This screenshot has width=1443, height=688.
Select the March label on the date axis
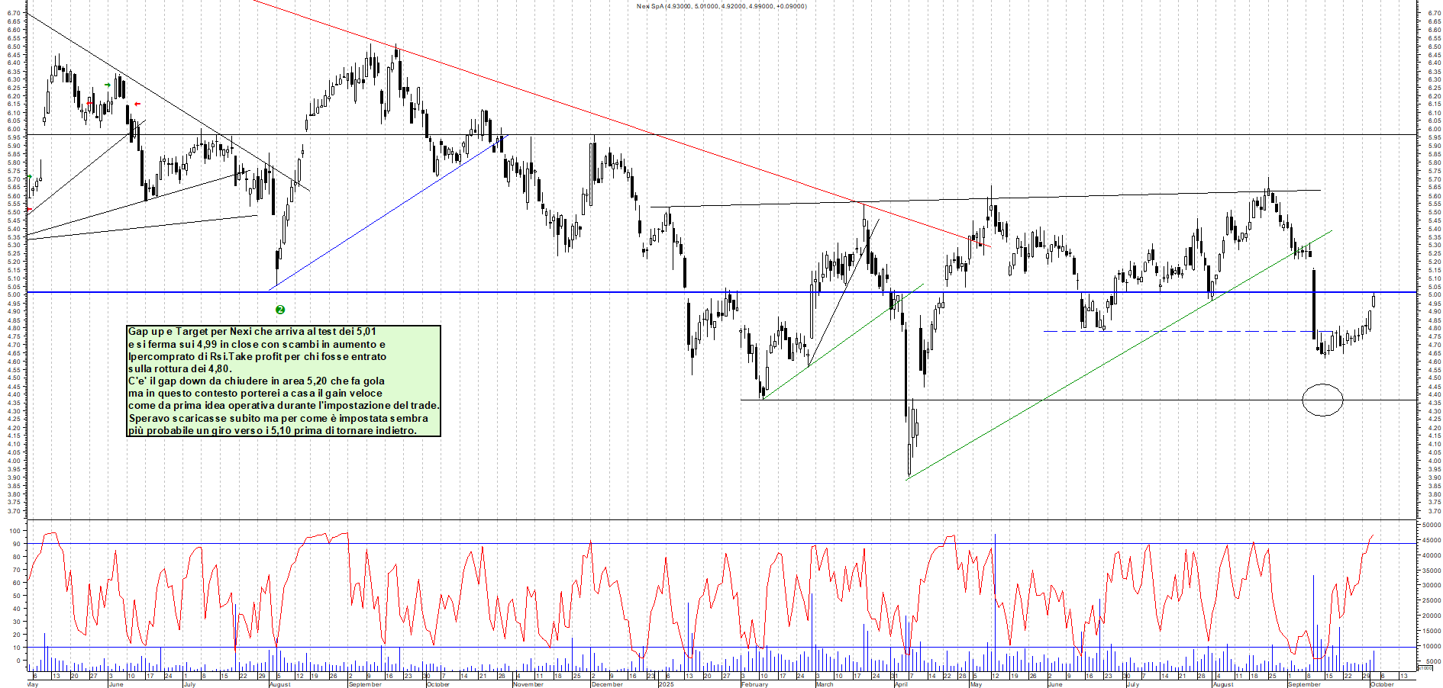[825, 684]
